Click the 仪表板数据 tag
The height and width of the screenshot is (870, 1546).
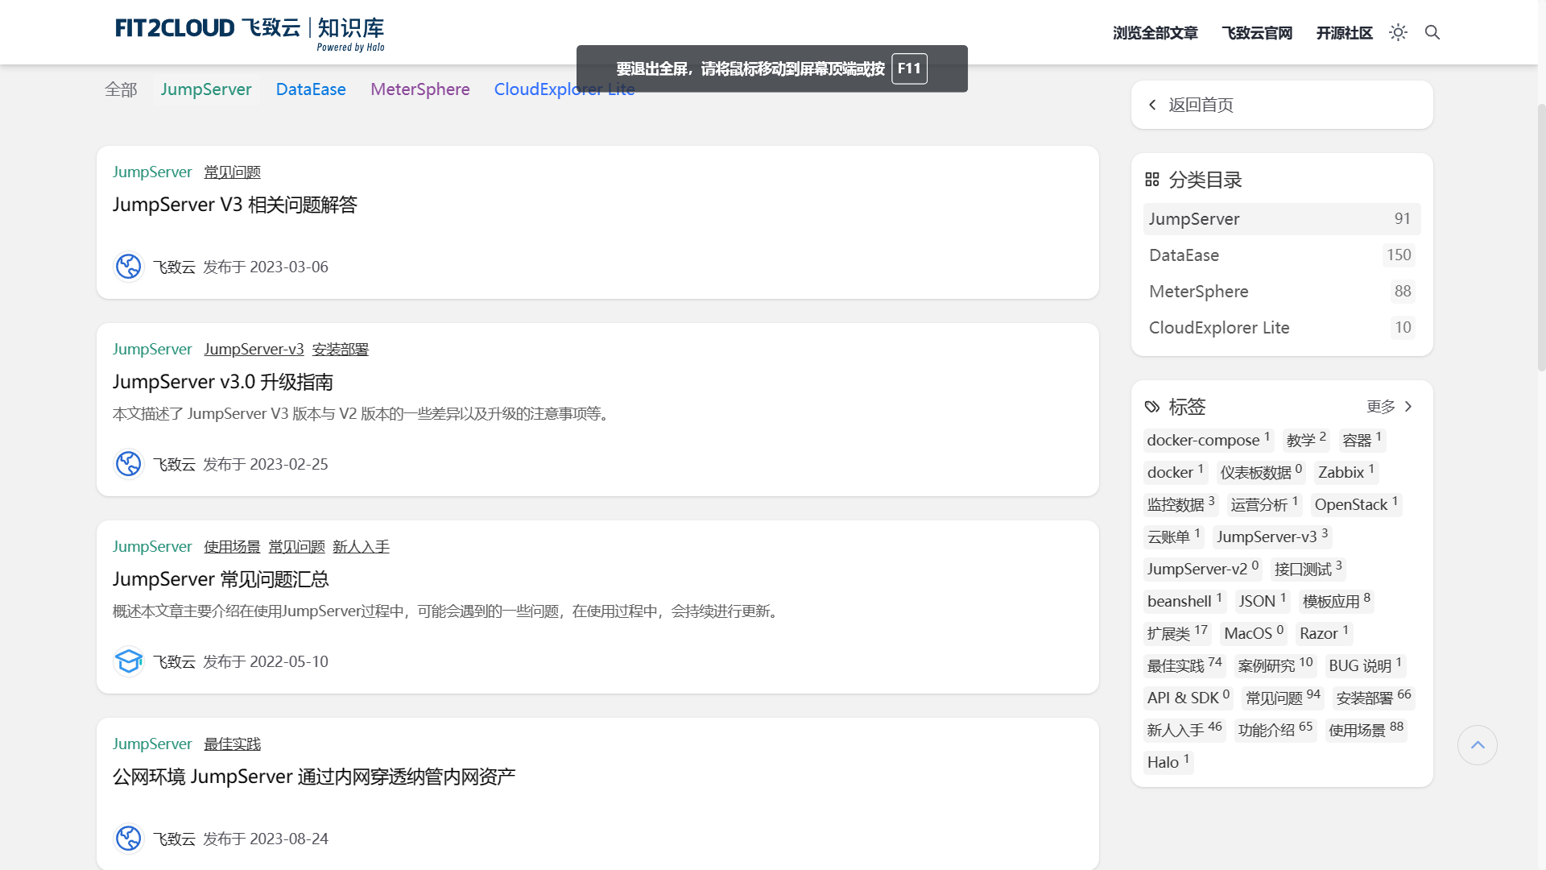(1261, 472)
